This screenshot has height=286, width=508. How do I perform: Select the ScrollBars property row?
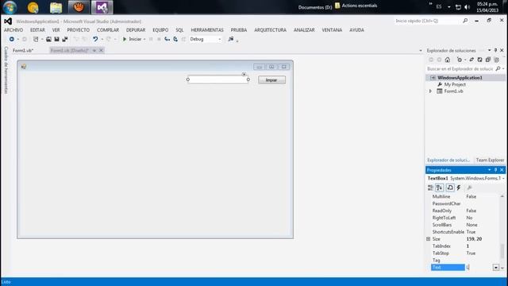[x=465, y=225]
